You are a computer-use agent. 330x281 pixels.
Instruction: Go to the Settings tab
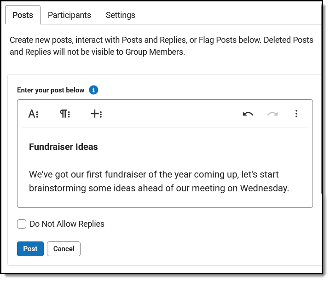[121, 15]
